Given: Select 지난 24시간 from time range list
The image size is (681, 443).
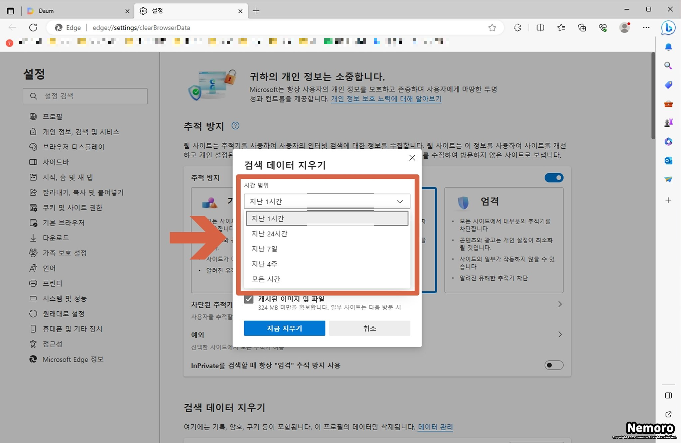Looking at the screenshot, I should [x=269, y=234].
